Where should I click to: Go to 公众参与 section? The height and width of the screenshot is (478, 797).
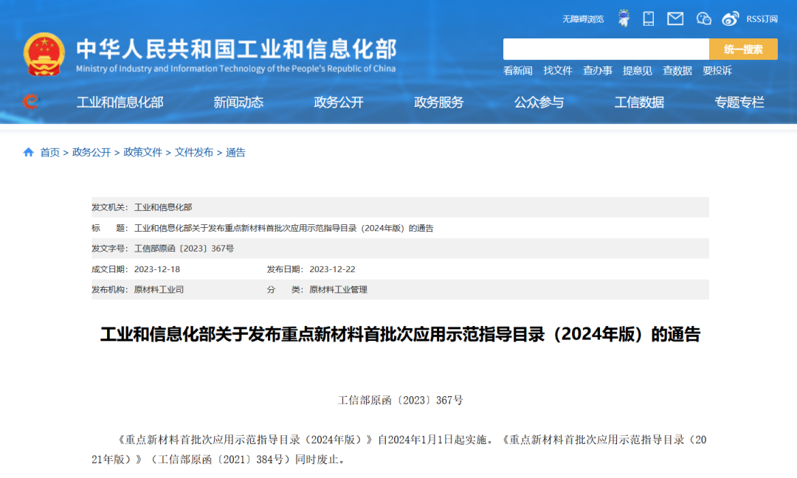tap(539, 103)
